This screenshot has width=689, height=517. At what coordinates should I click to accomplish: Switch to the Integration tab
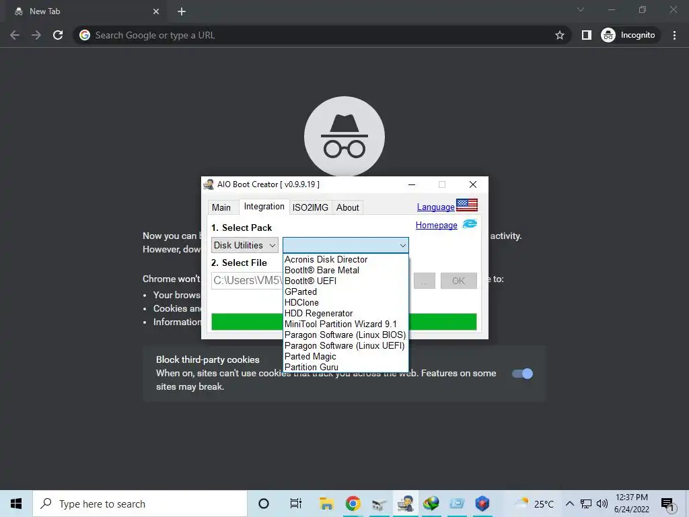point(264,207)
